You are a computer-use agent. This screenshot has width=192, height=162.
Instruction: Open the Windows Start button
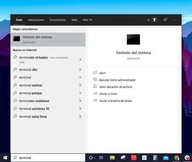[x=5, y=158]
